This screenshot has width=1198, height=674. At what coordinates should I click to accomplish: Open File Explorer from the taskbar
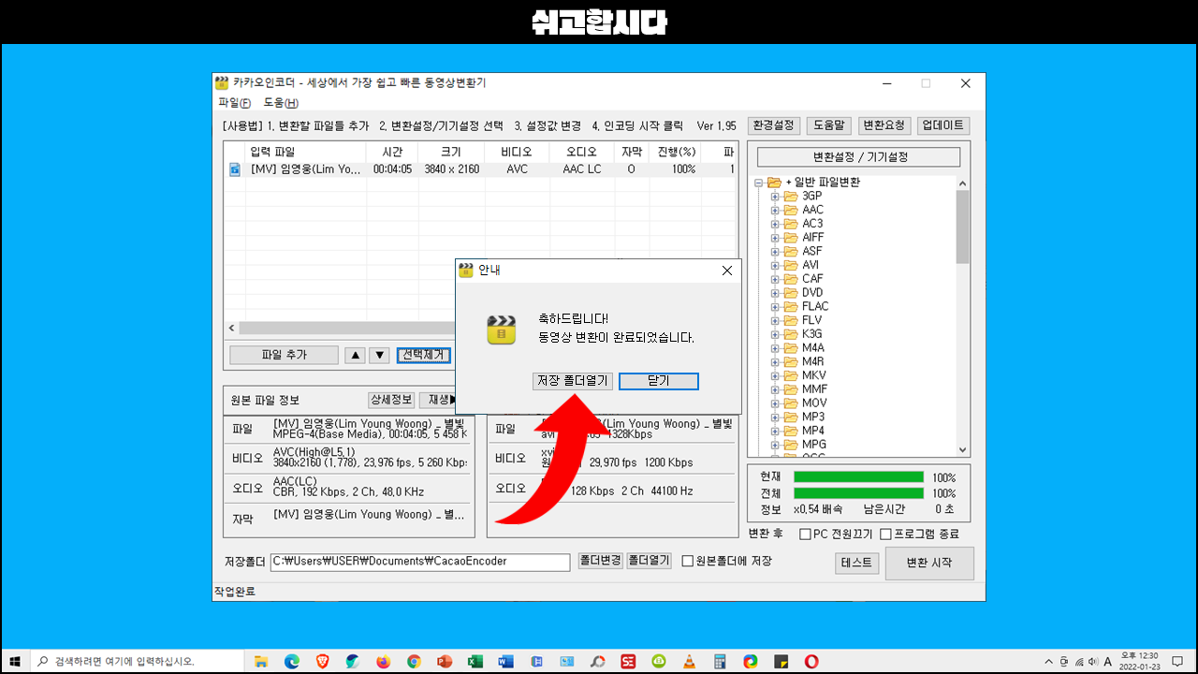tap(261, 661)
